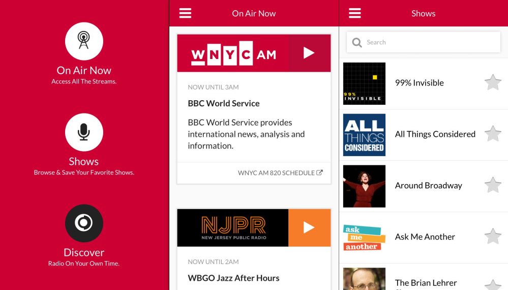Screen dimensions: 508x290
Task: Open the Ask Me Another artwork
Action: point(364,238)
